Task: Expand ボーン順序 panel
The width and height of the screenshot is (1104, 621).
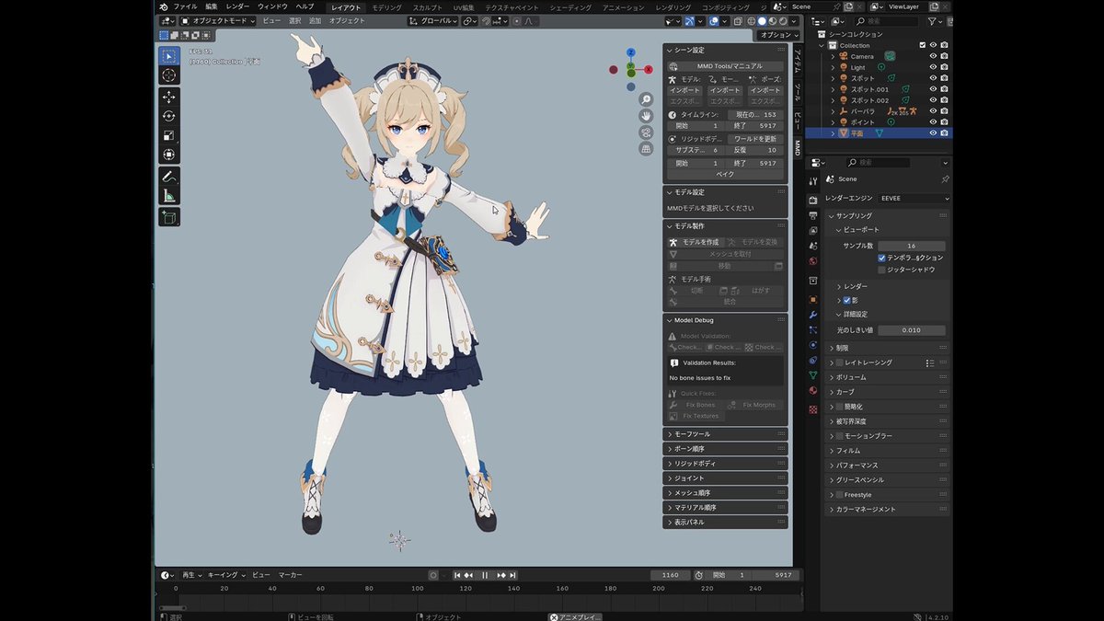Action: click(x=725, y=449)
